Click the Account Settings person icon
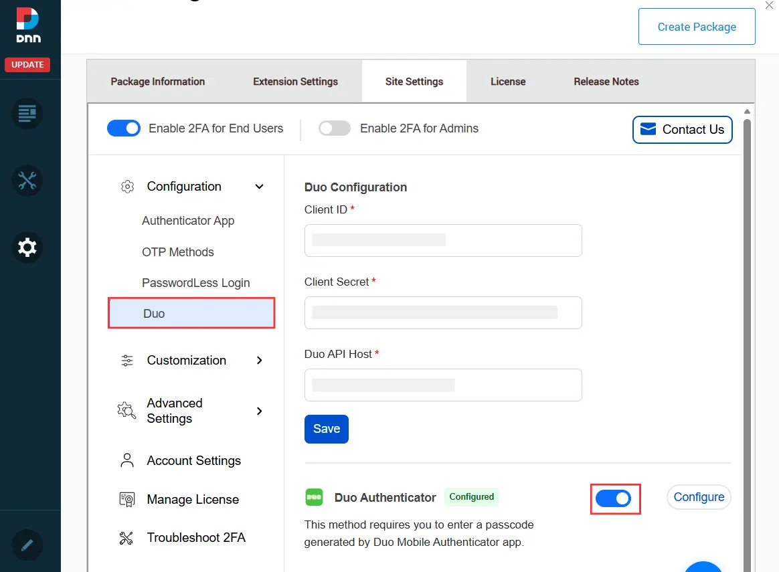This screenshot has width=779, height=572. (127, 460)
